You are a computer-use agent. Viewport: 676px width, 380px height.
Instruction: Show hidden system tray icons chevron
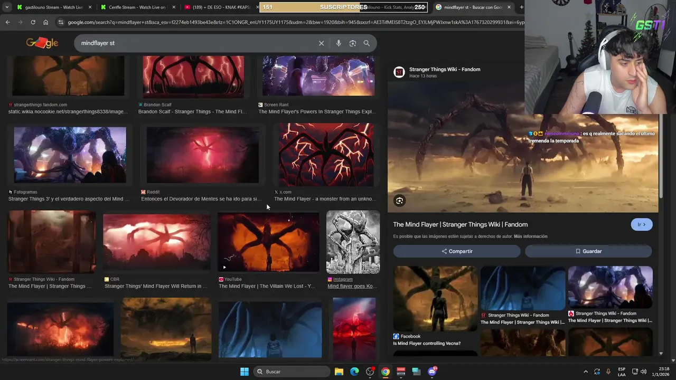point(585,372)
